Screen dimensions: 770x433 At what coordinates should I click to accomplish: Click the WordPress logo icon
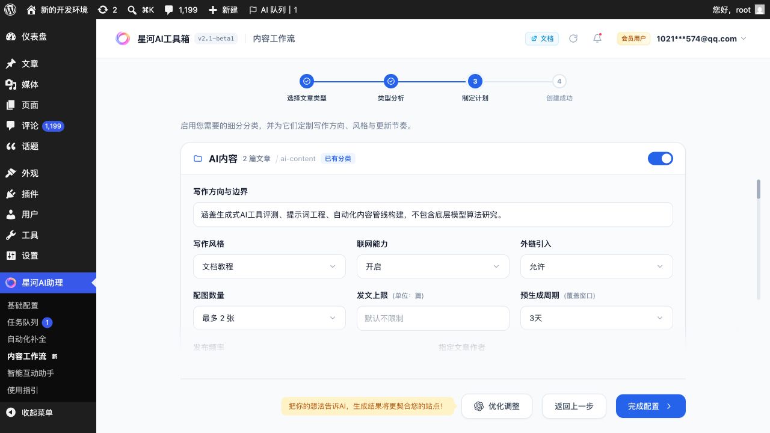pos(10,10)
